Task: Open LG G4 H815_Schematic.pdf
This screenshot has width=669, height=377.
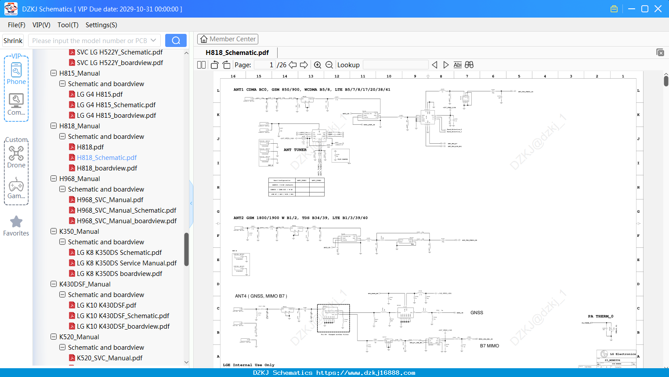Action: tap(116, 105)
